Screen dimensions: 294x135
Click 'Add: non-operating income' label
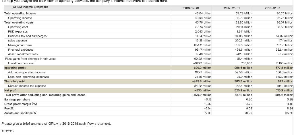(27, 72)
